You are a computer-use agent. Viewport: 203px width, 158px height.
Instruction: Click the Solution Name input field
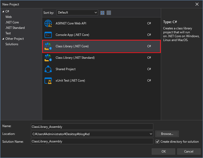[92, 141]
